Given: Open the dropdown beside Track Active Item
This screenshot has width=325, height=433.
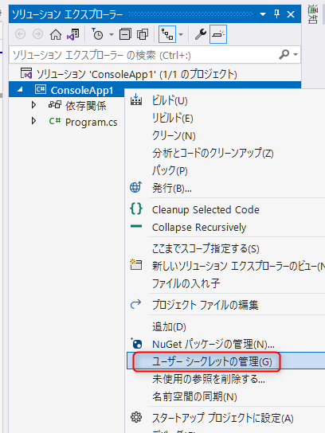Looking at the screenshot, I should click(181, 34).
